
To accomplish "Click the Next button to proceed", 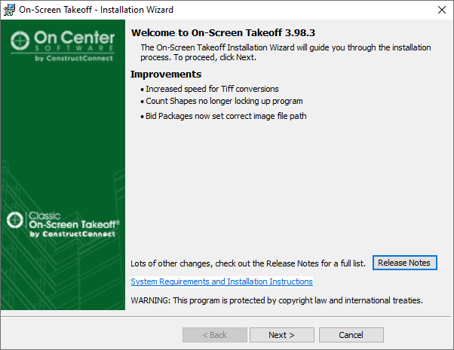I will [282, 335].
